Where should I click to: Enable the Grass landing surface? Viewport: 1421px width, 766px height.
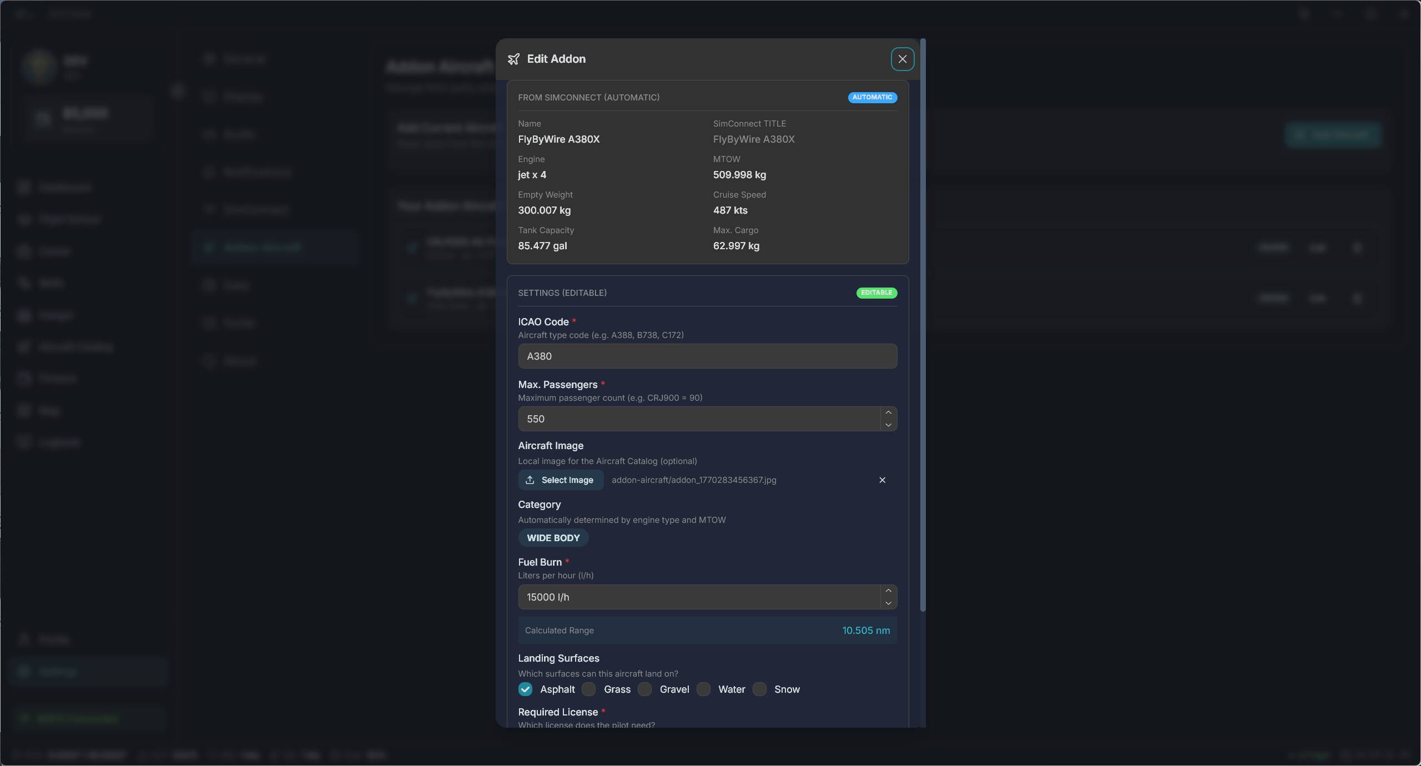coord(589,689)
